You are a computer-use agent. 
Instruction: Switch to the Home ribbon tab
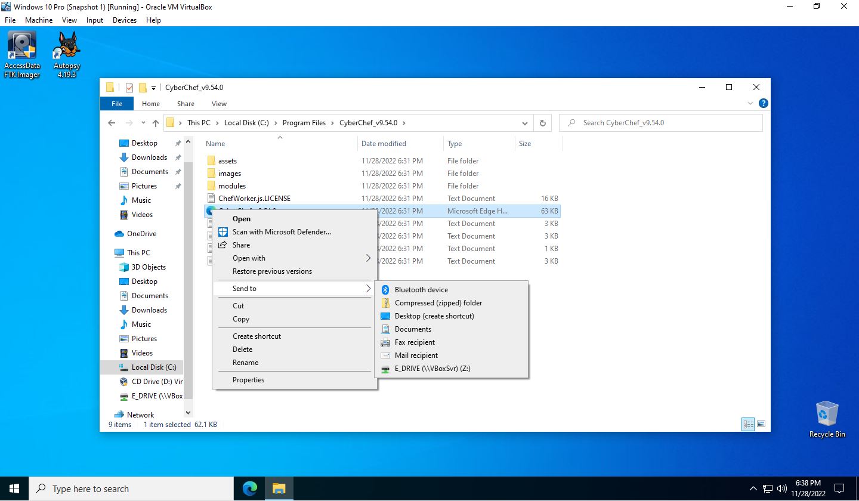151,104
